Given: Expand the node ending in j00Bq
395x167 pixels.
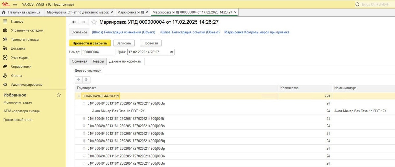Looking at the screenshot, I should click(84, 141).
